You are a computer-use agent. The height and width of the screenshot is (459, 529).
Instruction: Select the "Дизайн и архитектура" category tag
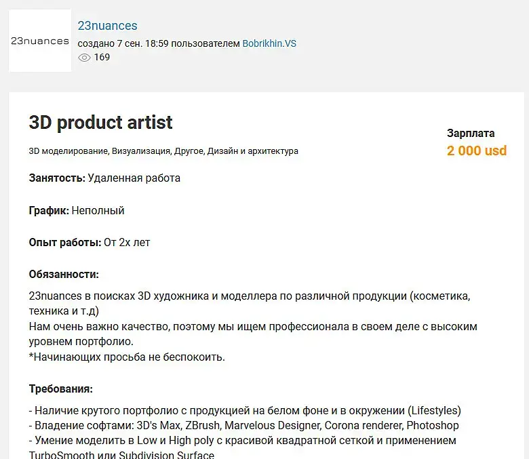tap(252, 151)
